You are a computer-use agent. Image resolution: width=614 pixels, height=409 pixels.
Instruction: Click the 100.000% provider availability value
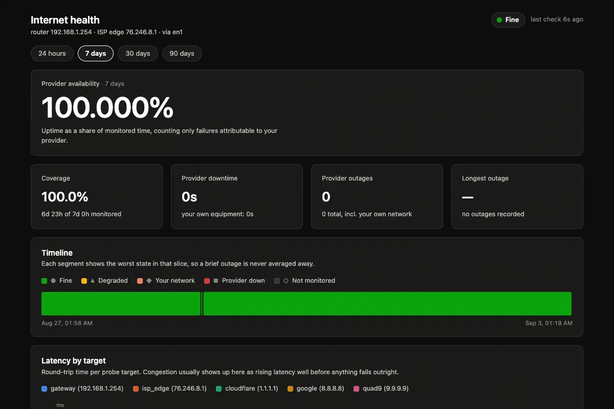(x=107, y=108)
